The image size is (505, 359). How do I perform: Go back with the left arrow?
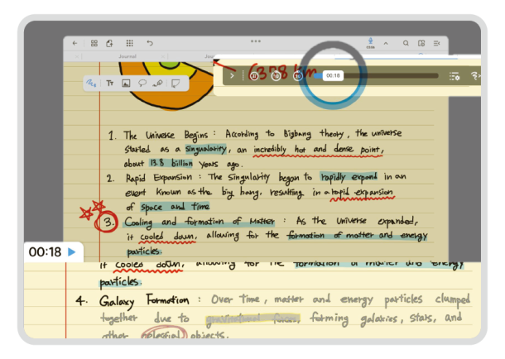pyautogui.click(x=75, y=43)
